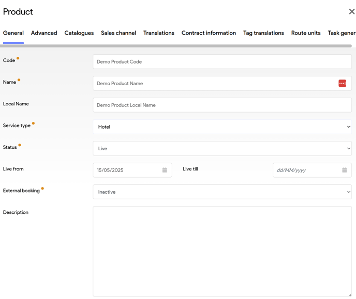Open the Live from calendar picker icon
This screenshot has height=299, width=356.
165,170
